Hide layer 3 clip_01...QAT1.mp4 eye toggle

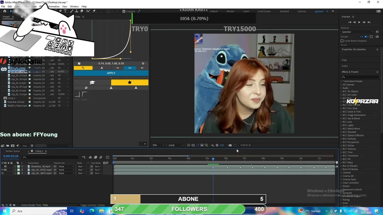(x=2, y=173)
